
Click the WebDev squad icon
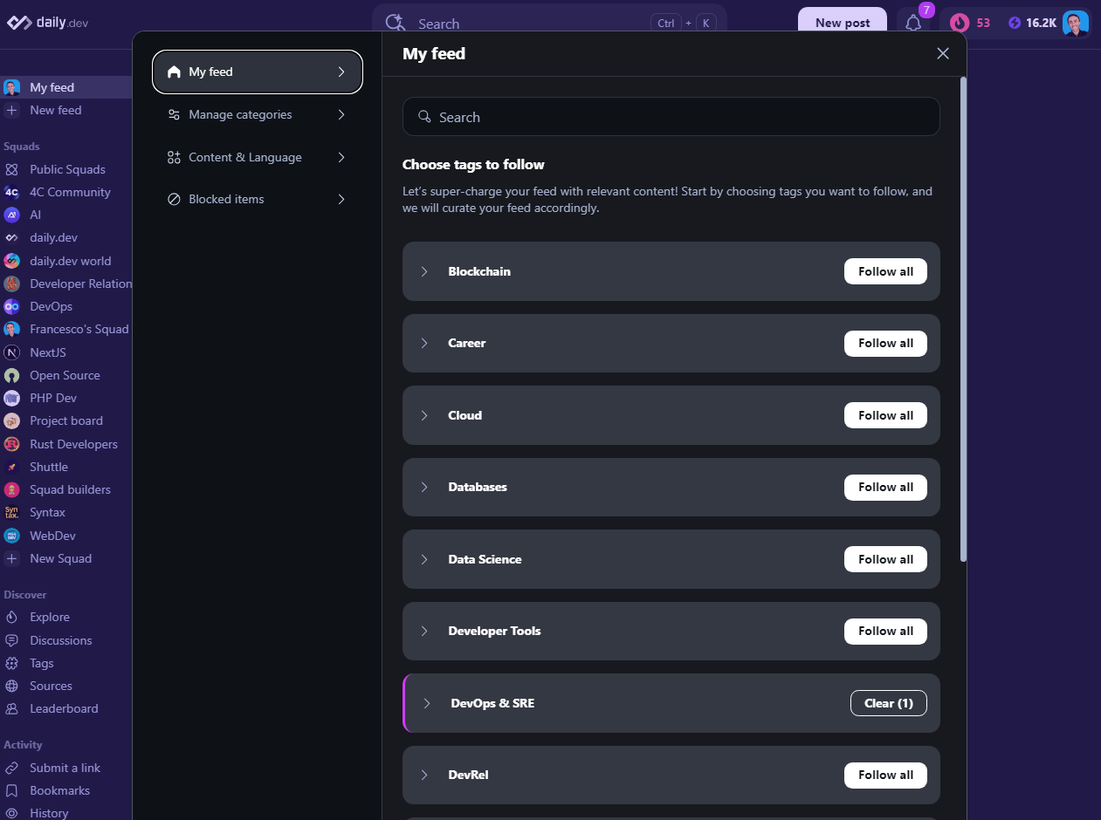11,536
